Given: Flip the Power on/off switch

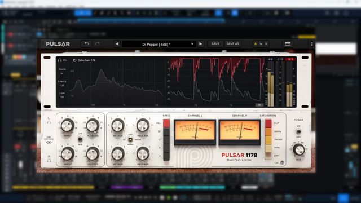Looking at the screenshot, I should click(298, 131).
